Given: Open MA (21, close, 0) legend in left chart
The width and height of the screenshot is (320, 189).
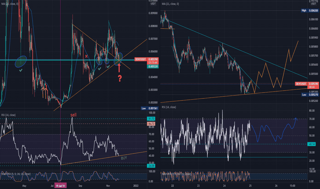Looking at the screenshot, I should (x=10, y=4).
